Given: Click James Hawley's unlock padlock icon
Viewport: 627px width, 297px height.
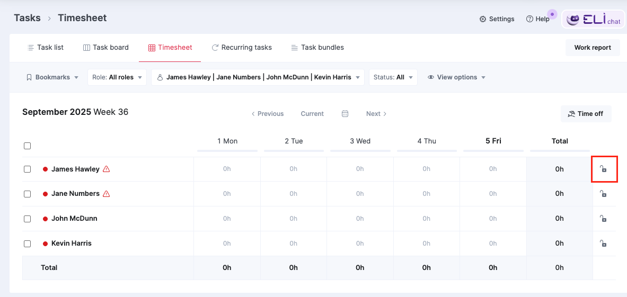Looking at the screenshot, I should coord(603,169).
